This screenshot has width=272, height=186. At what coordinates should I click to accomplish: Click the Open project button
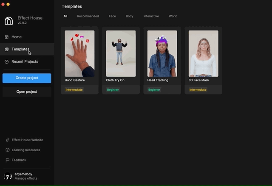(x=27, y=92)
